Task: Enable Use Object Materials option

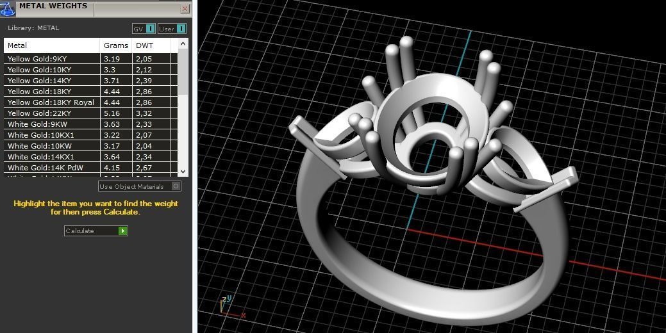Action: click(140, 186)
